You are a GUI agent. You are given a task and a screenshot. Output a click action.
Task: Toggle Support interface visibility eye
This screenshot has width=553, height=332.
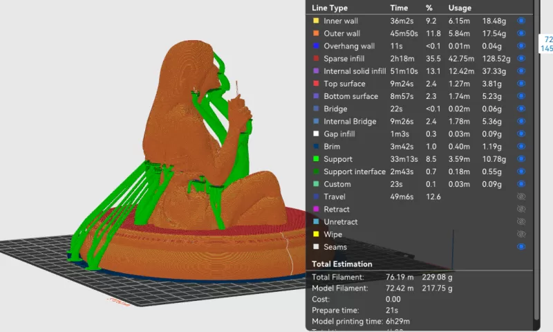521,172
